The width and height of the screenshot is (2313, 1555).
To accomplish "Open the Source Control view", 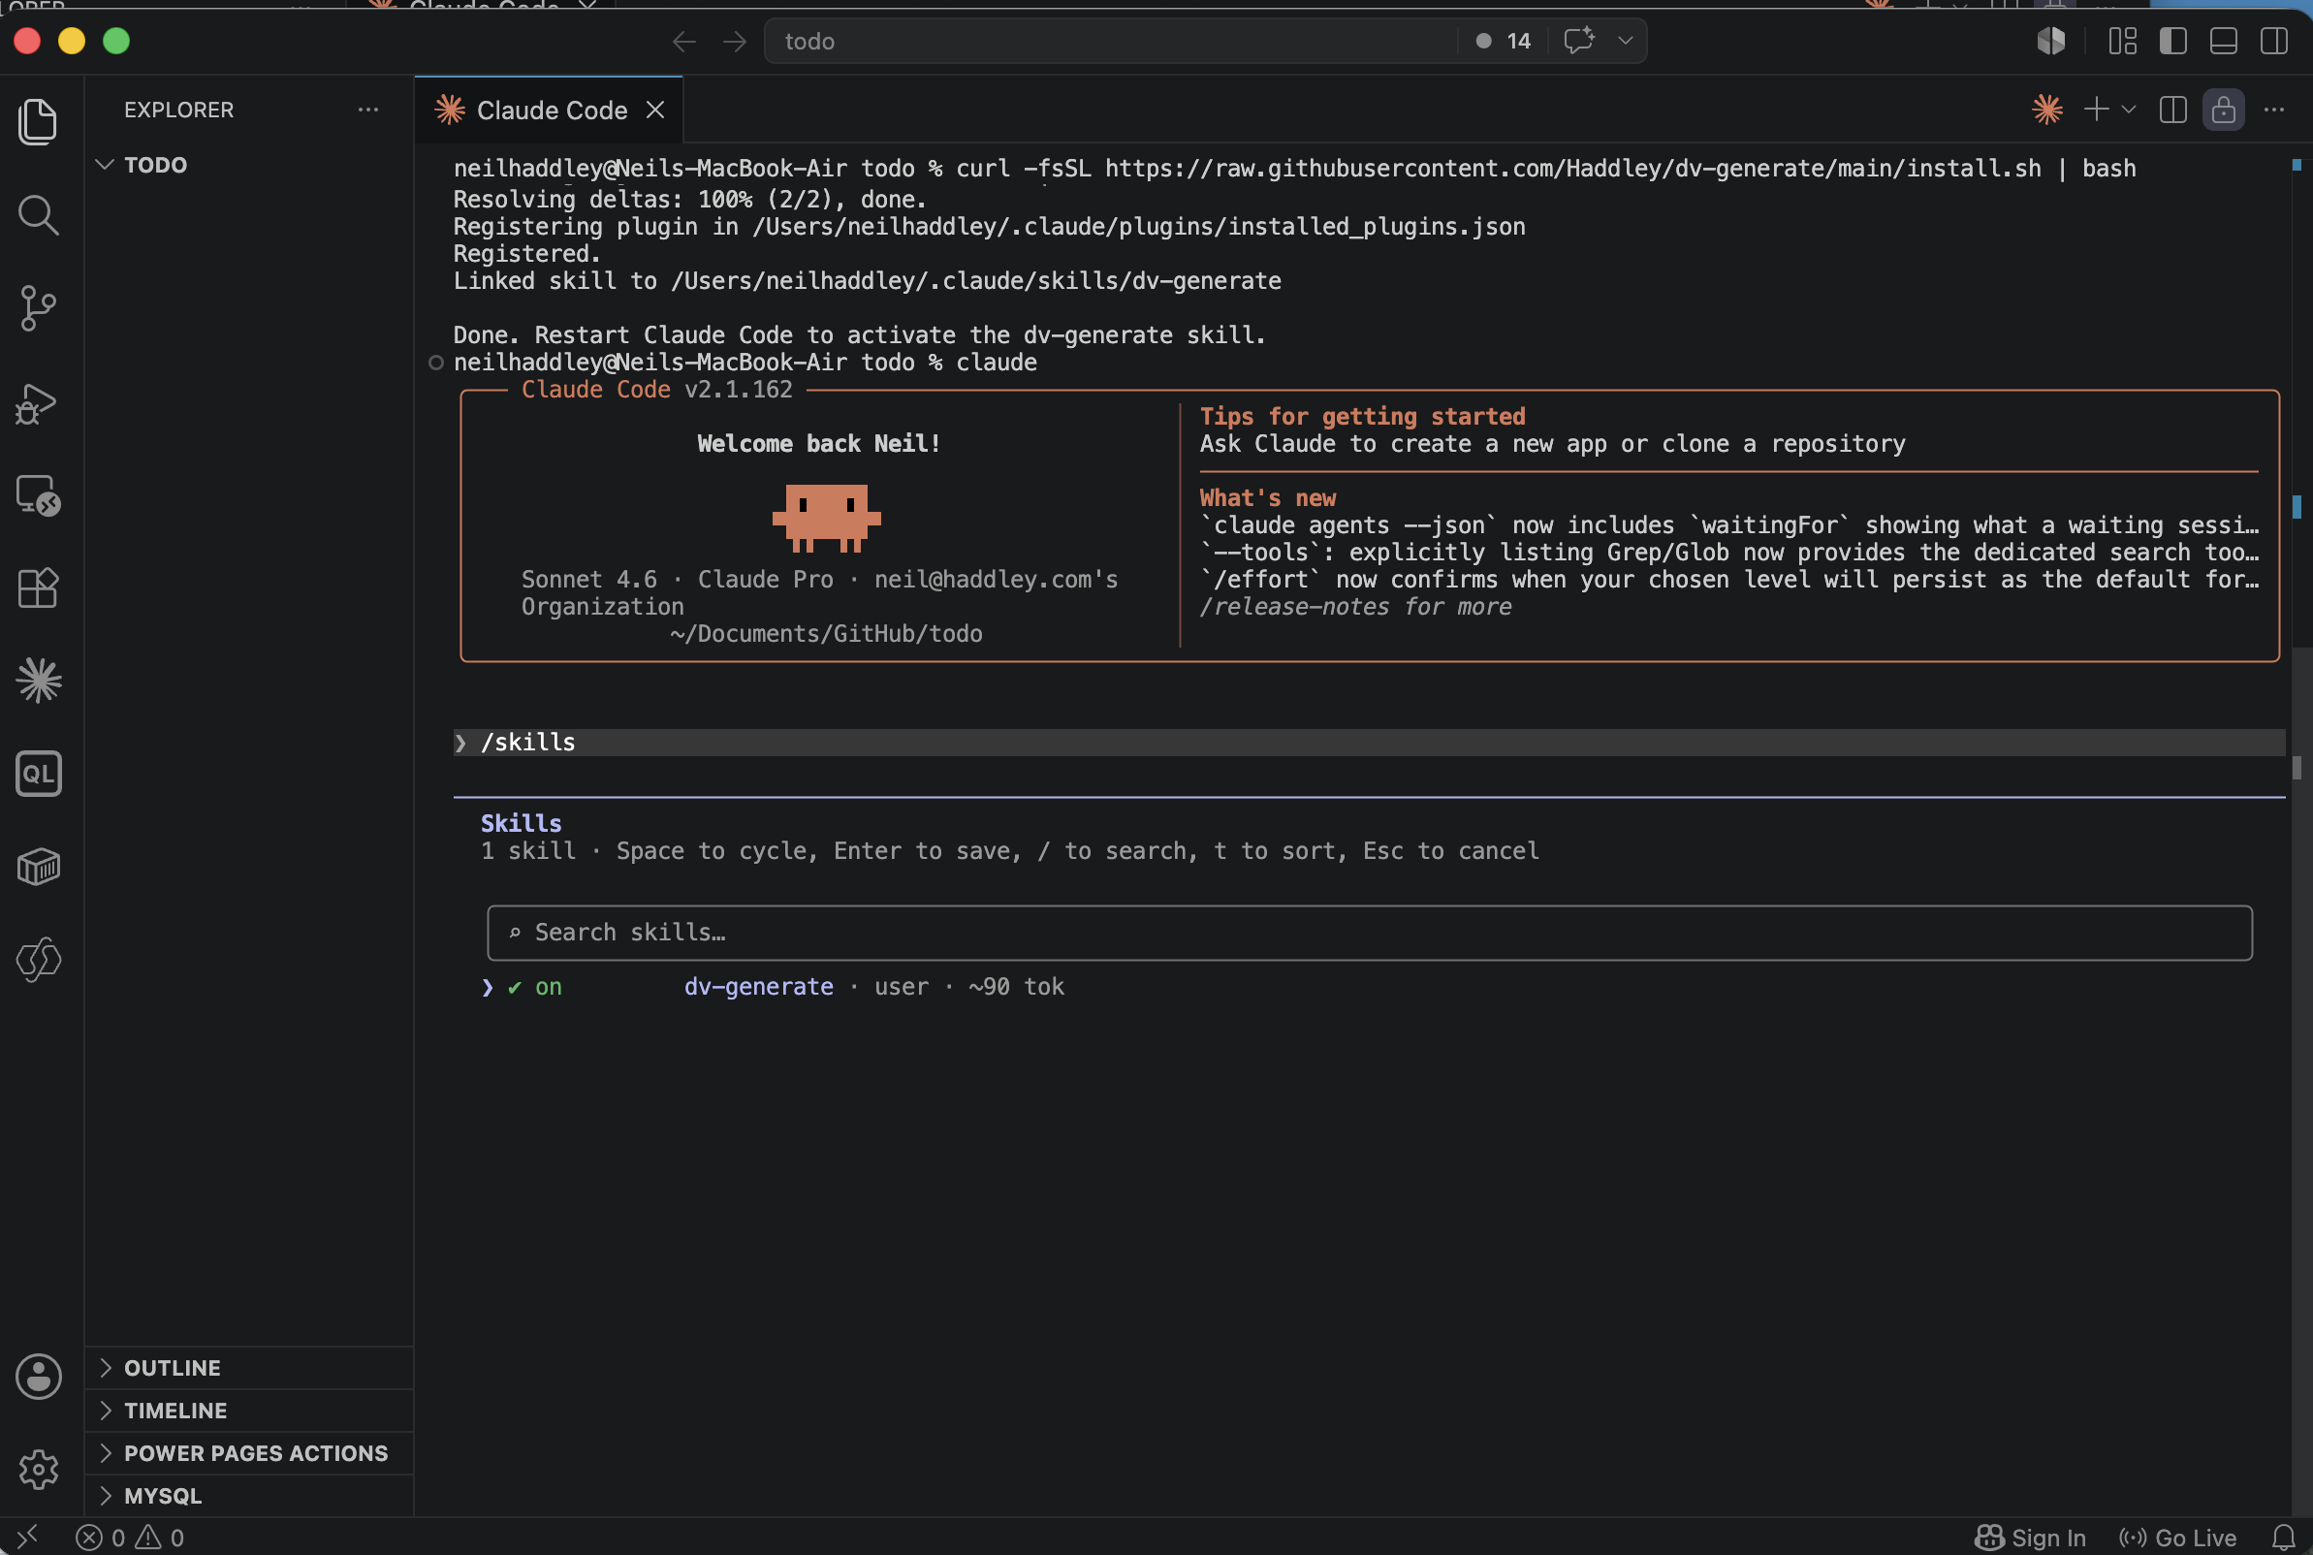I will [x=38, y=308].
